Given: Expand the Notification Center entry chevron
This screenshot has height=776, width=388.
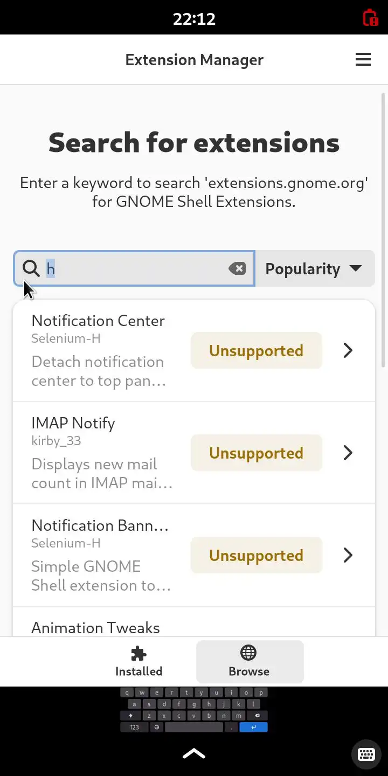Looking at the screenshot, I should click(348, 350).
